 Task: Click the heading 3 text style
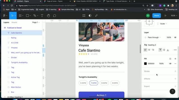pos(152,45)
